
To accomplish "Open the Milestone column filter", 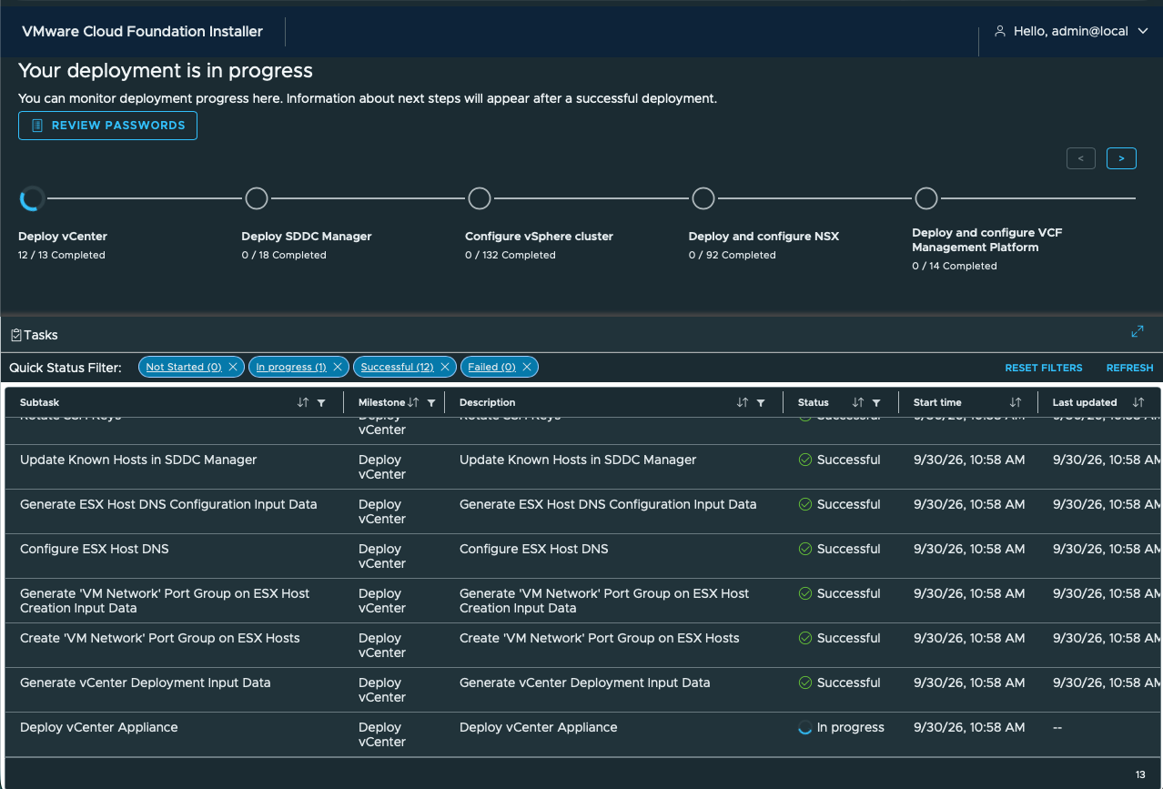I will pos(431,402).
